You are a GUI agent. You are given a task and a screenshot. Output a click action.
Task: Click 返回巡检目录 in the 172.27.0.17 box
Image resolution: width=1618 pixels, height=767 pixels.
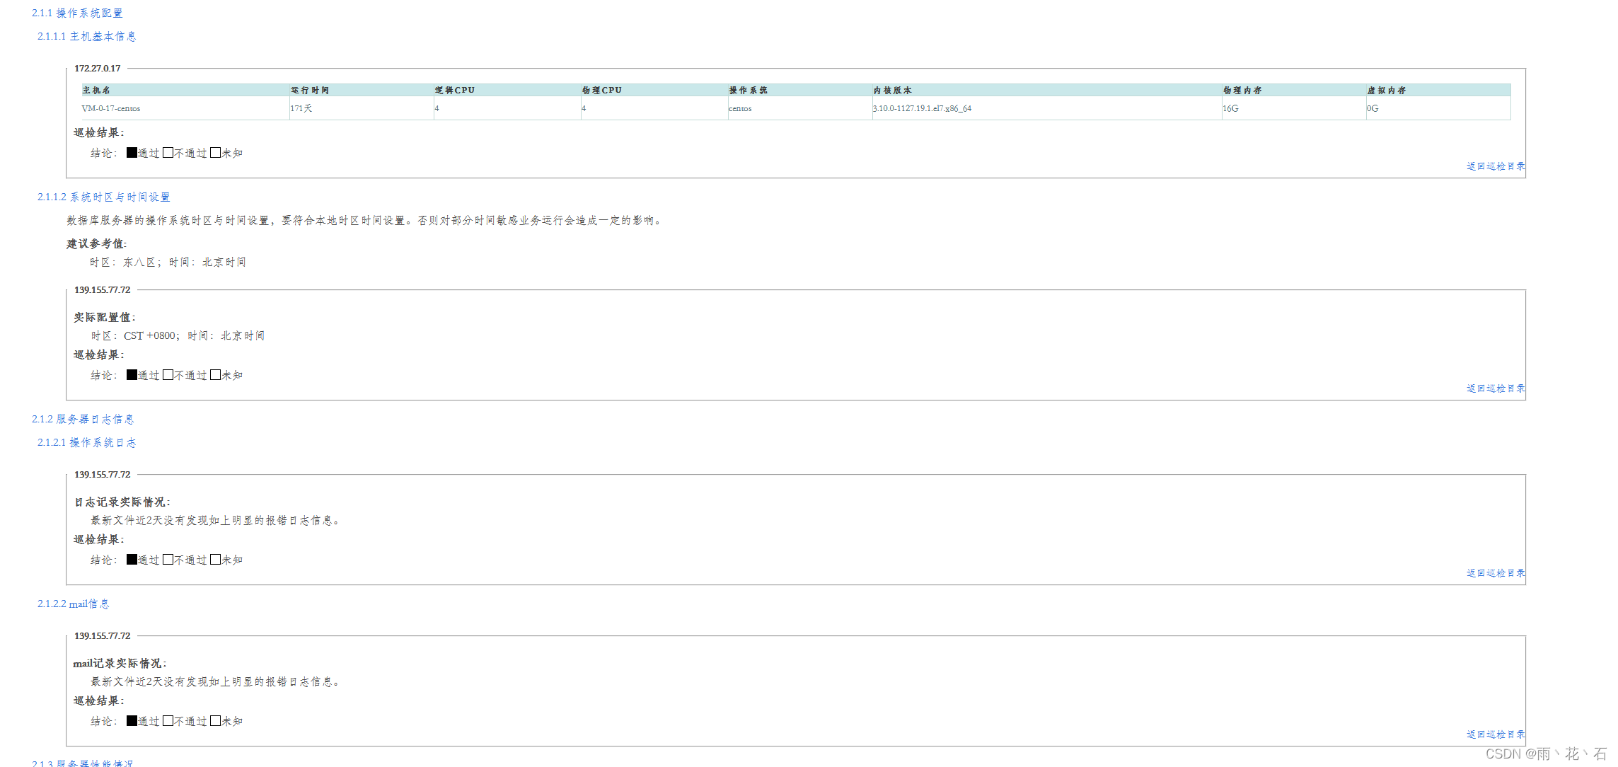click(1496, 166)
